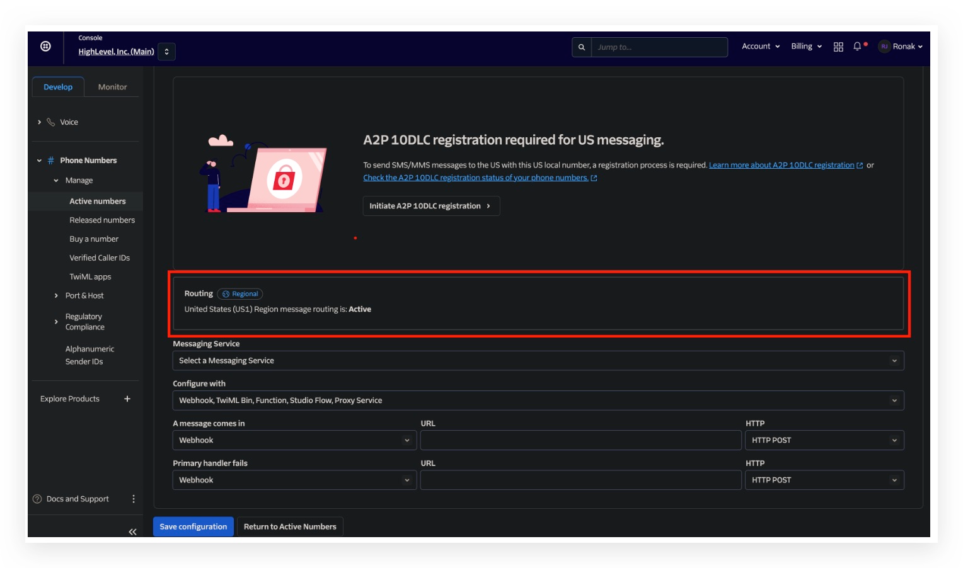Viewport: 963px width, 568px height.
Task: Open Buy a number page
Action: tap(94, 239)
